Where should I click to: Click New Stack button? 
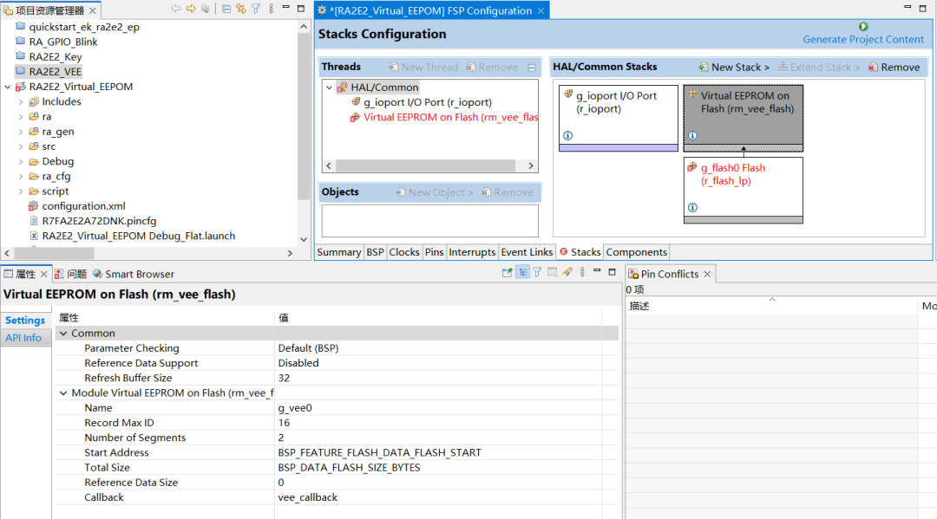pos(733,67)
